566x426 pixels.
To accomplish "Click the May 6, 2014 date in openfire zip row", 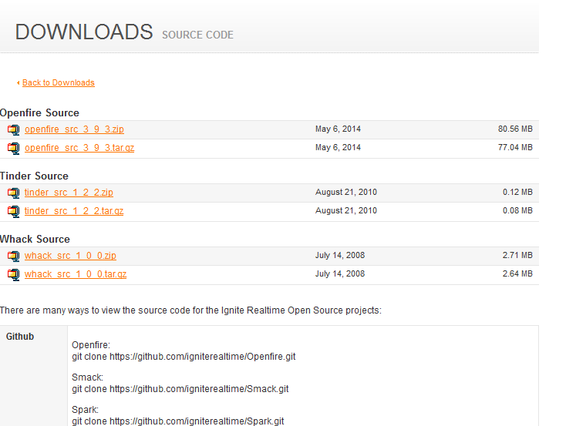I will 338,129.
